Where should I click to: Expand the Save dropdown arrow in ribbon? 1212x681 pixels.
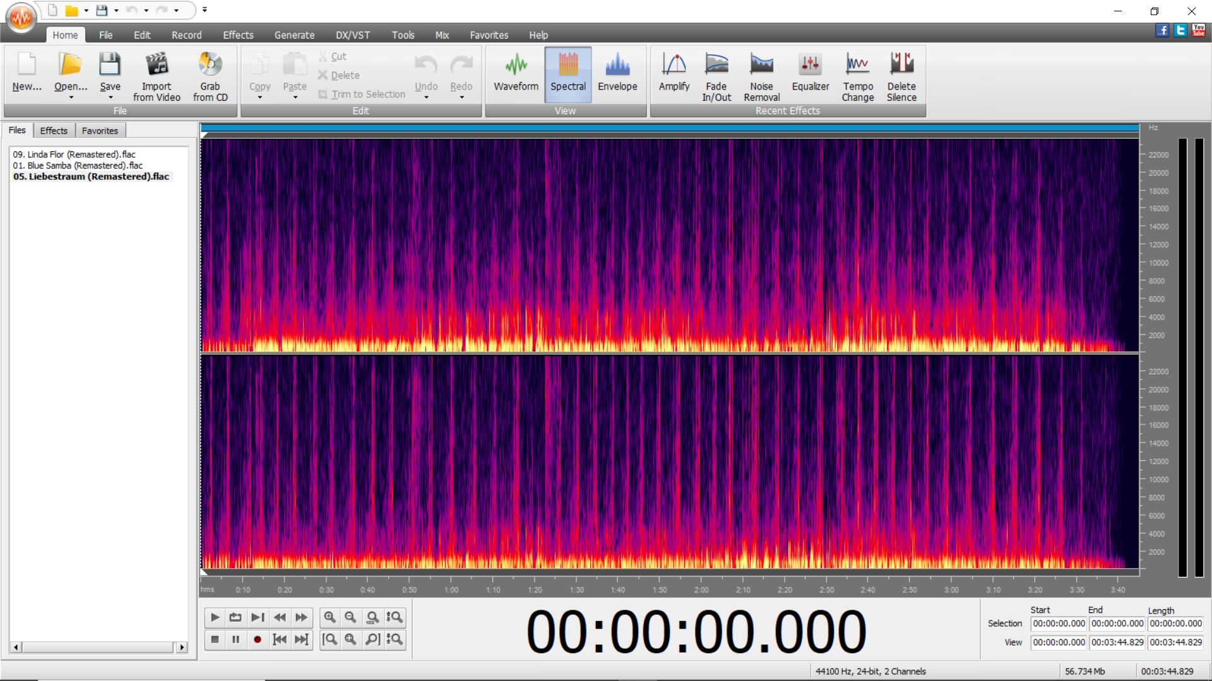point(110,98)
